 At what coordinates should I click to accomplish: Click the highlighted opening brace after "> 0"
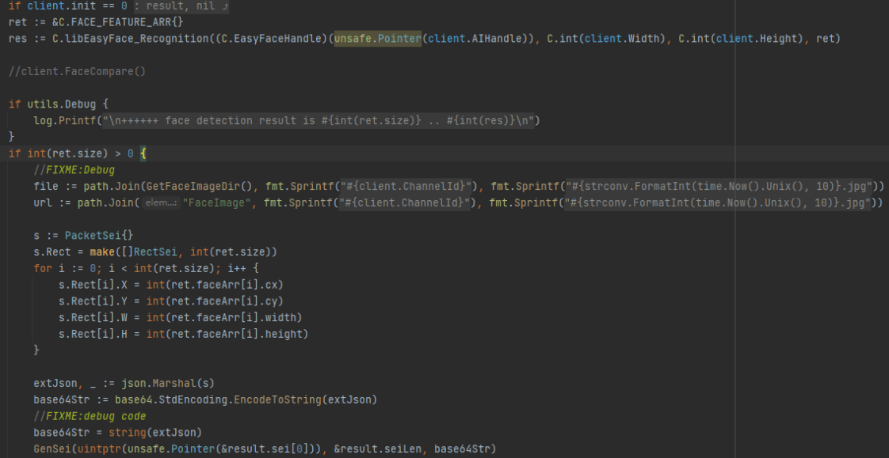tap(144, 153)
